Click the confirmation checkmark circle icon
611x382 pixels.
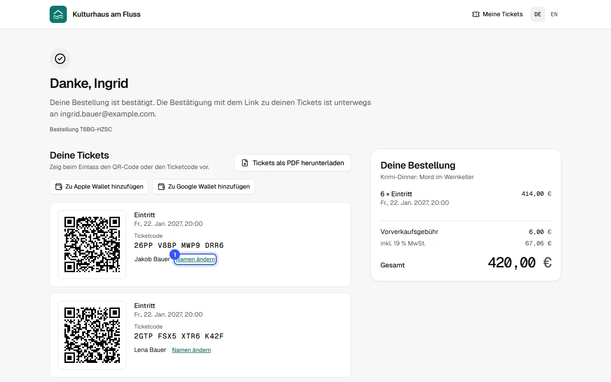pyautogui.click(x=60, y=59)
